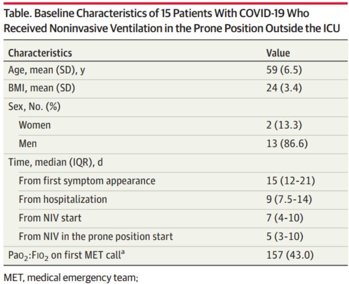
Task: Click the 'Characteristics' column header
Action: click(40, 53)
